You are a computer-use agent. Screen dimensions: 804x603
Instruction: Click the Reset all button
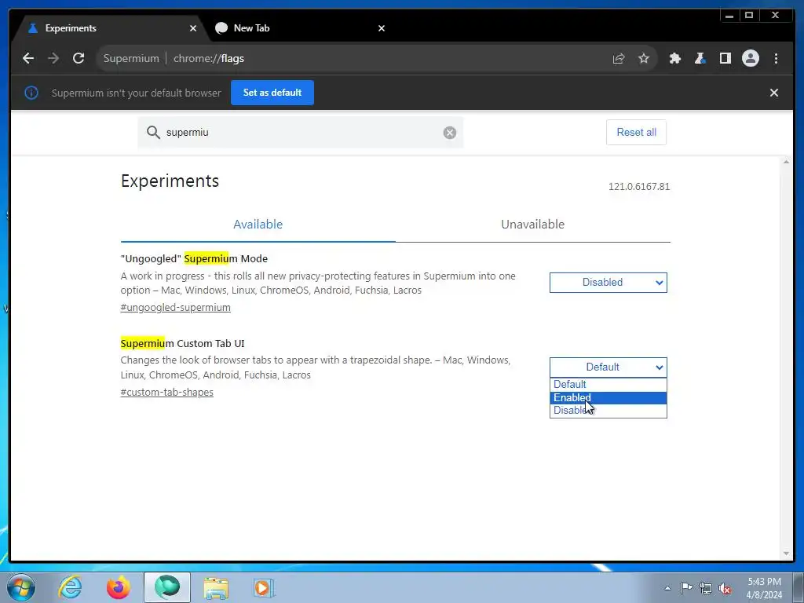(636, 132)
